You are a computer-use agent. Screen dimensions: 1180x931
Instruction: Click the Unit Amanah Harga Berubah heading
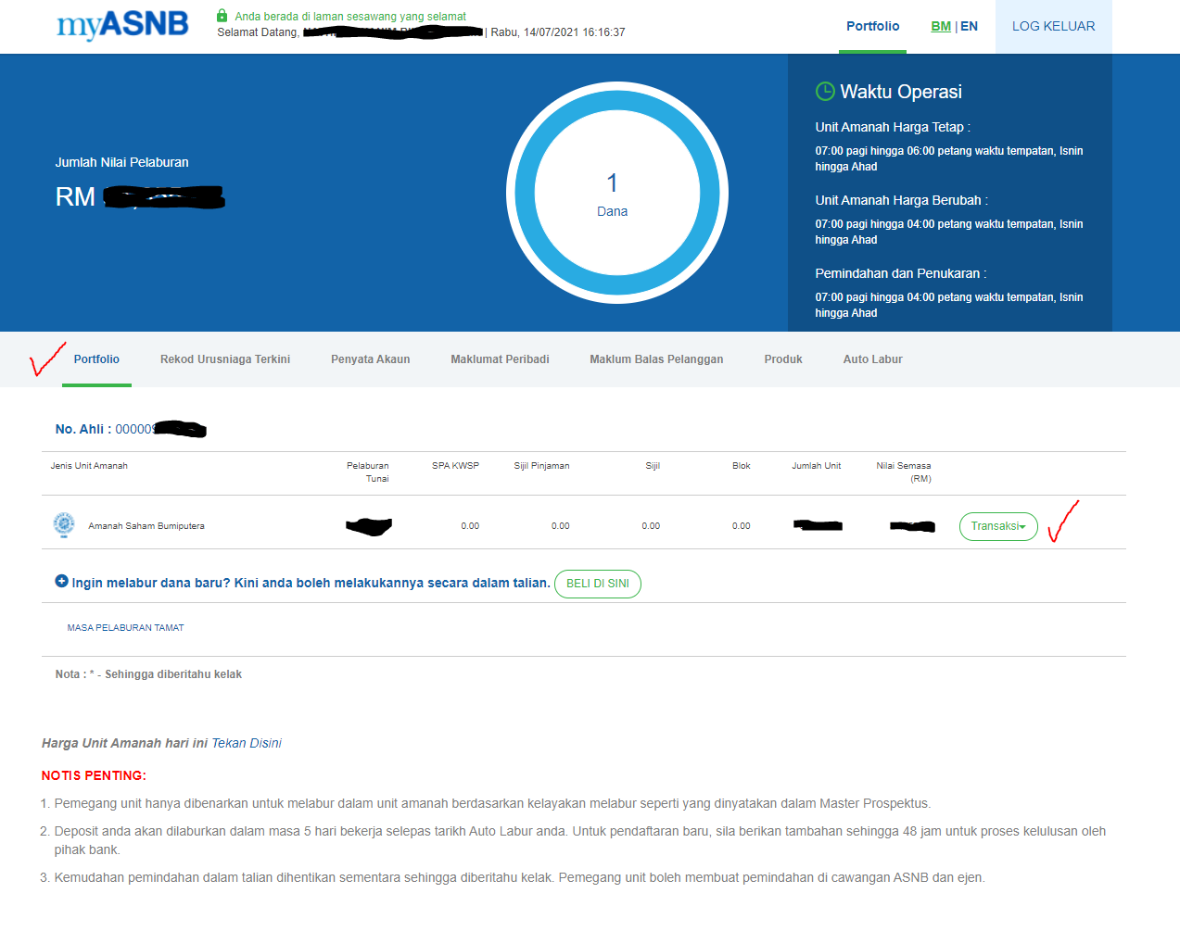click(901, 200)
